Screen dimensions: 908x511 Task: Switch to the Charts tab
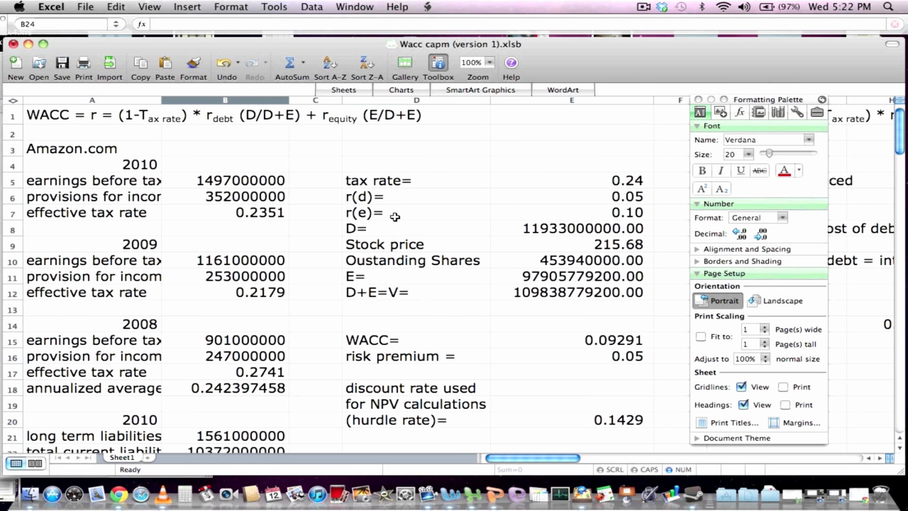(401, 90)
